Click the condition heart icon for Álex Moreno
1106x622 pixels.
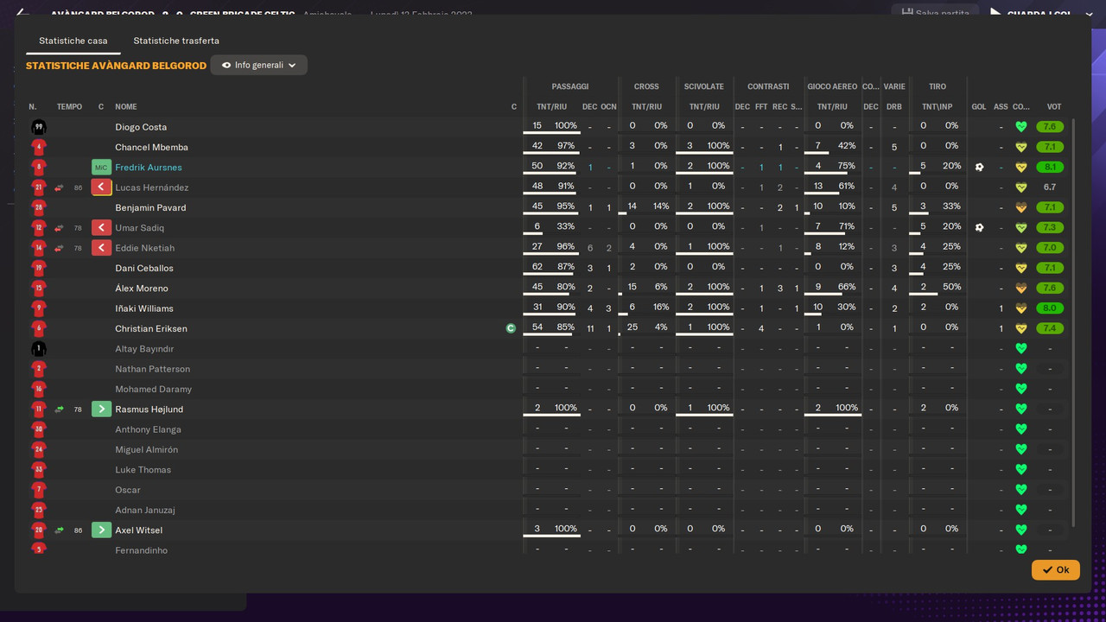(x=1020, y=289)
